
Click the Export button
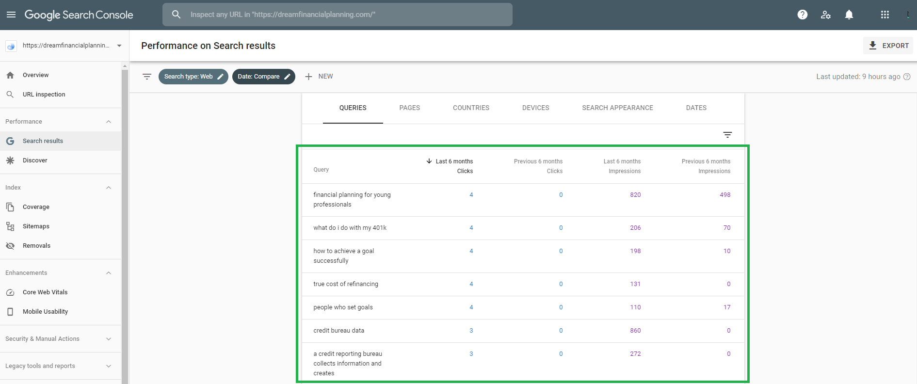(x=888, y=46)
